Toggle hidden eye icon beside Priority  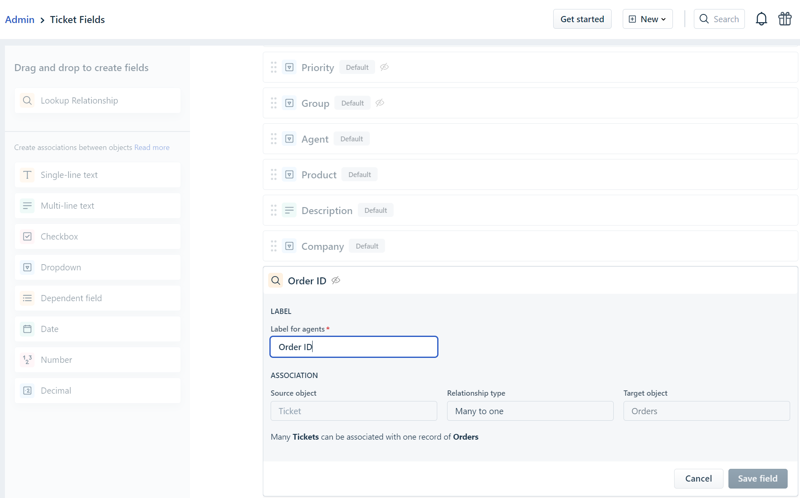pyautogui.click(x=384, y=67)
